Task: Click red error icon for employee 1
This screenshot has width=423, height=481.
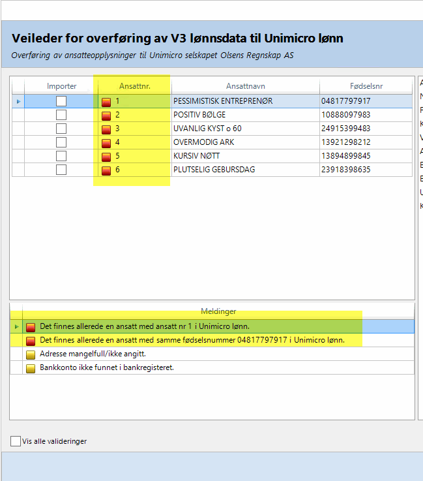Action: [106, 102]
